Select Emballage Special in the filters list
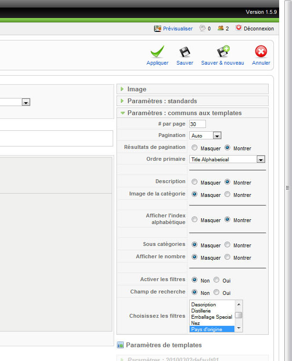Image resolution: width=292 pixels, height=361 pixels. [x=212, y=317]
